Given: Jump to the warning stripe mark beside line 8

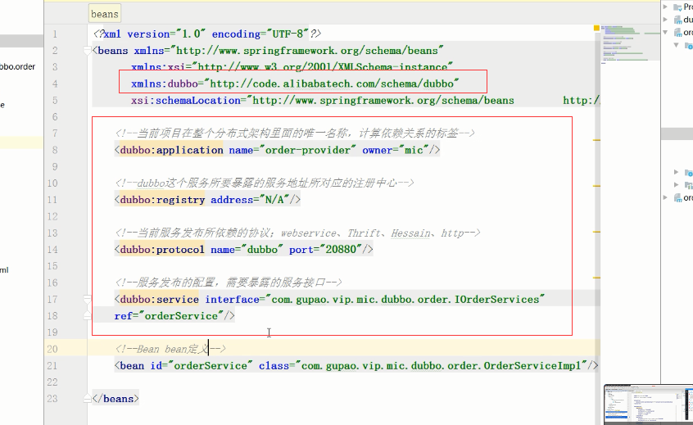Looking at the screenshot, I should [x=596, y=140].
